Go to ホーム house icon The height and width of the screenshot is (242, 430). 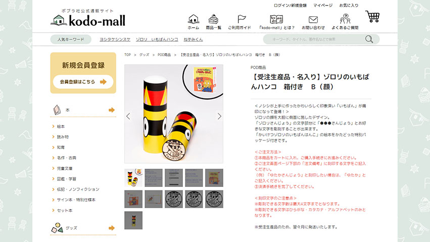click(x=194, y=19)
